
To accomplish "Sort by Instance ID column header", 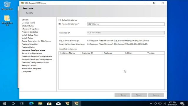I will click(91, 53).
